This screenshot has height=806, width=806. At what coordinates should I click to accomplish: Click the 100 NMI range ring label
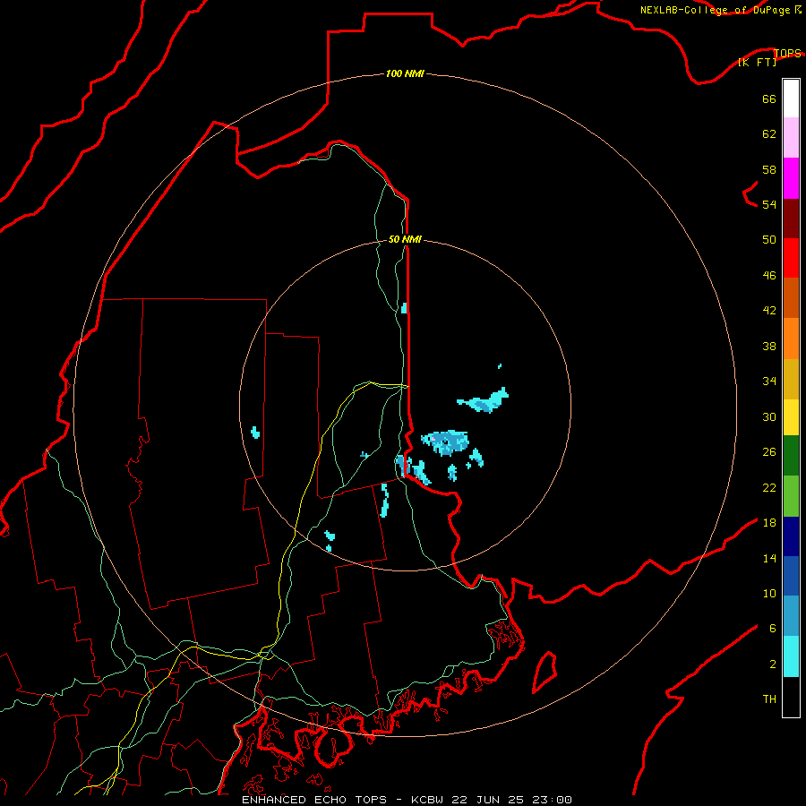click(x=405, y=73)
